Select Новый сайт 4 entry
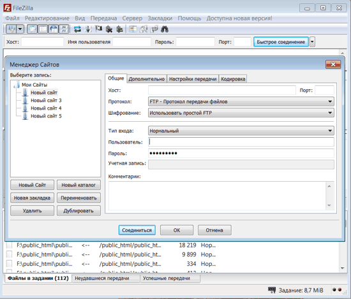This screenshot has width=351, height=299. coord(46,108)
